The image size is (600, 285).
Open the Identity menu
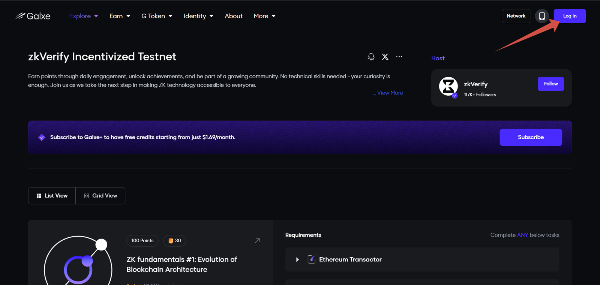pos(198,16)
